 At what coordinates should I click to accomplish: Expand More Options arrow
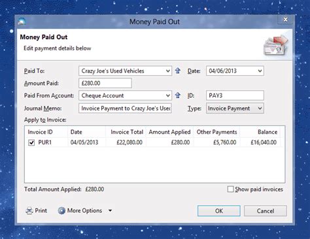pyautogui.click(x=110, y=211)
